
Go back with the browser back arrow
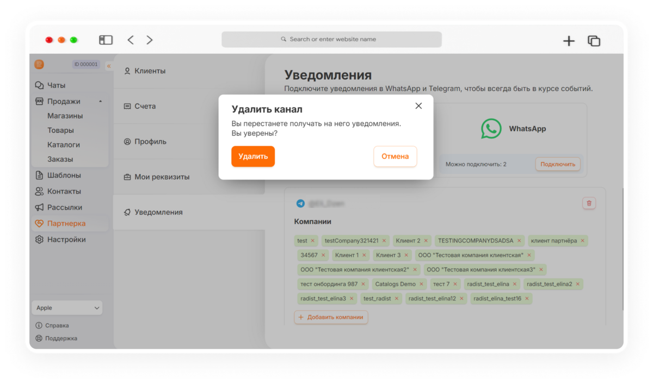pyautogui.click(x=131, y=40)
